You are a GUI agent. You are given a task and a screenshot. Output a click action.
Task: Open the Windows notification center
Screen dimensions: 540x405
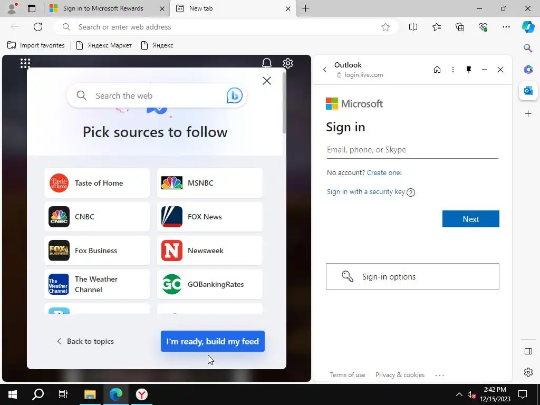(x=523, y=394)
